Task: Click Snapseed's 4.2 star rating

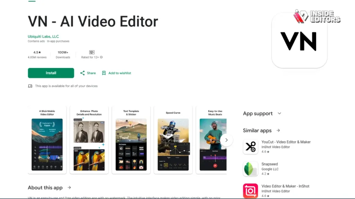Action: (x=265, y=174)
